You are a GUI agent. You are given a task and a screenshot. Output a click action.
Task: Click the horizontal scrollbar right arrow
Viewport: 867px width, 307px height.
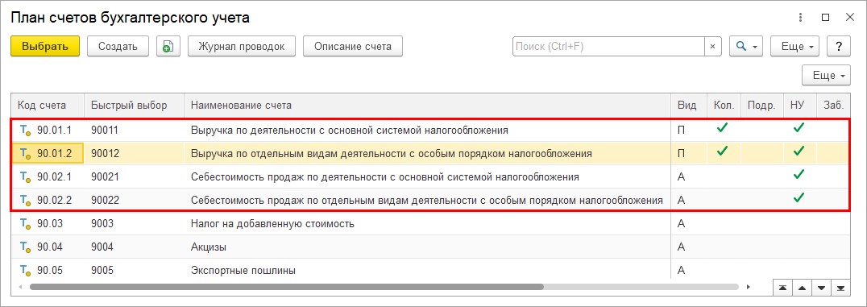coord(748,287)
